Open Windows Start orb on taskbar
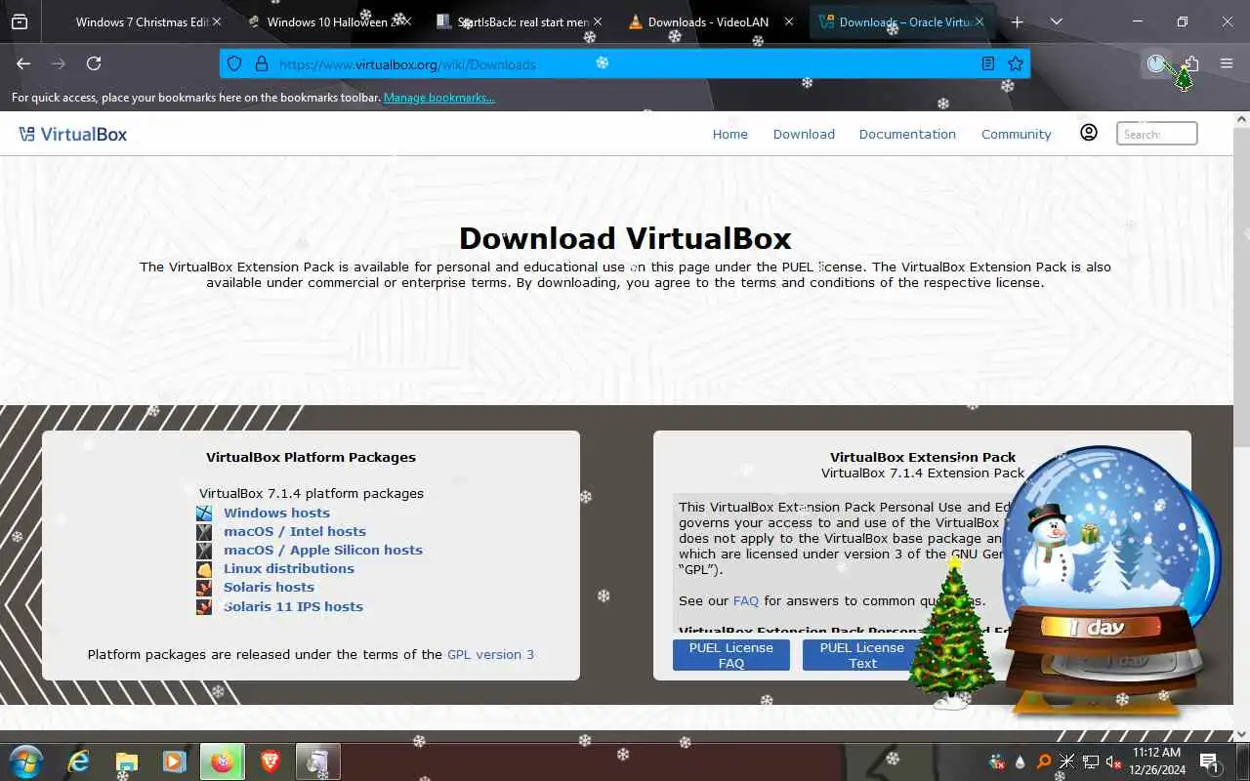The image size is (1250, 781). point(25,760)
